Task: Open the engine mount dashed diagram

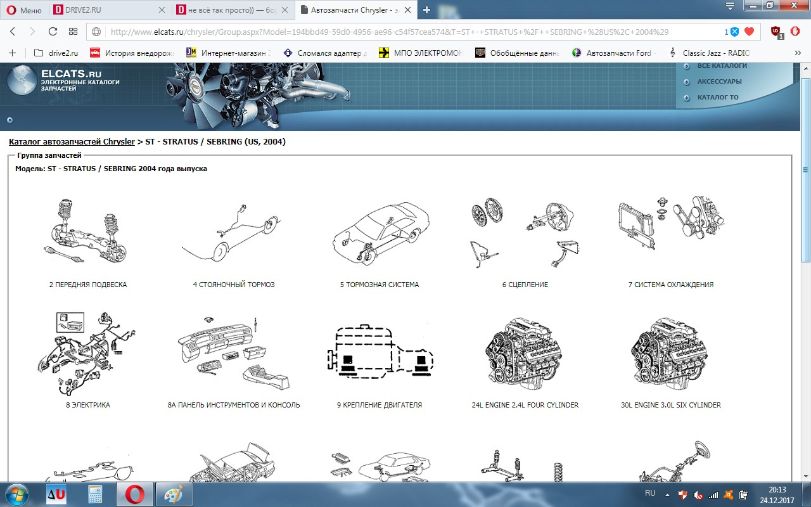Action: point(380,354)
